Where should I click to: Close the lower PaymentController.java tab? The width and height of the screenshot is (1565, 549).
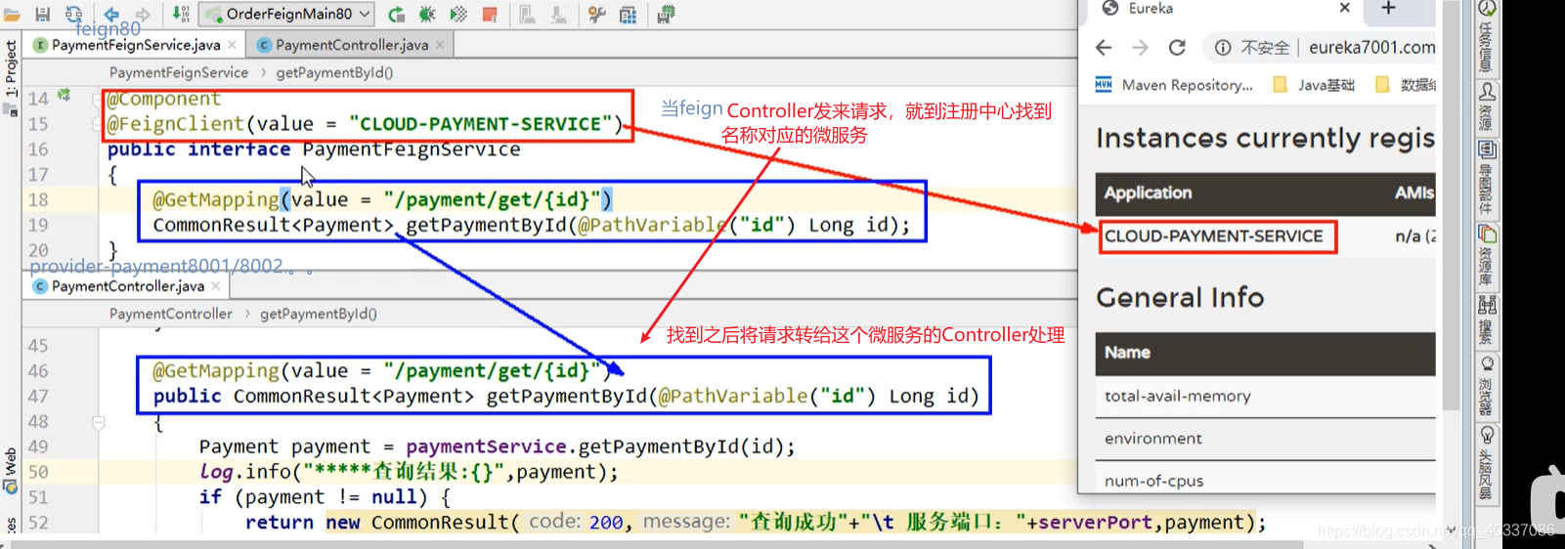[216, 286]
